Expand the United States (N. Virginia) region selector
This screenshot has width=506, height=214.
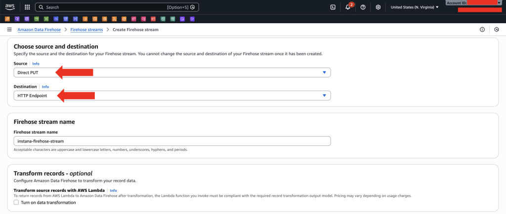point(415,7)
